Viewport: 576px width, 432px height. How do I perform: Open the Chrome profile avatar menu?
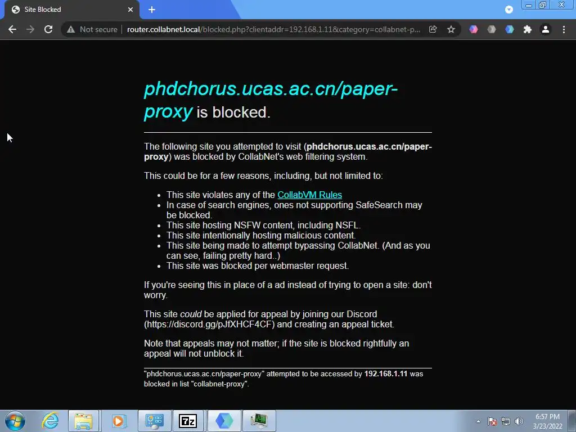pos(546,29)
